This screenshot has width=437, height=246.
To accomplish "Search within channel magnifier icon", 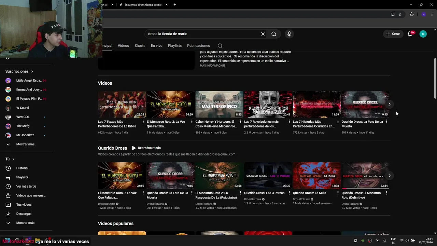I will click(x=220, y=46).
